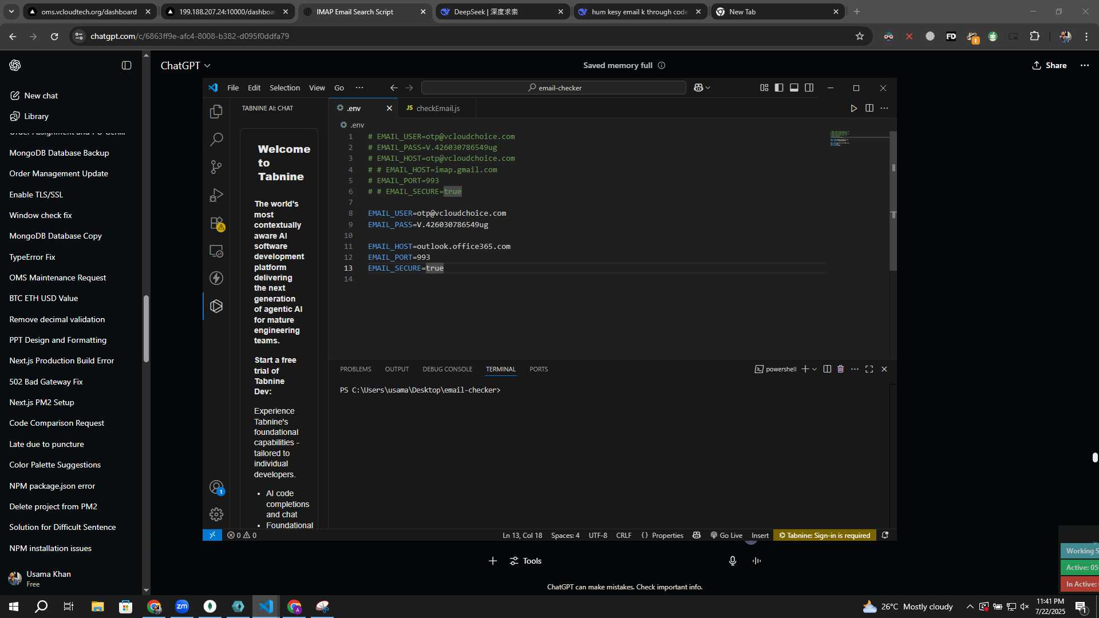Close the terminal panel
The image size is (1099, 618).
(884, 369)
